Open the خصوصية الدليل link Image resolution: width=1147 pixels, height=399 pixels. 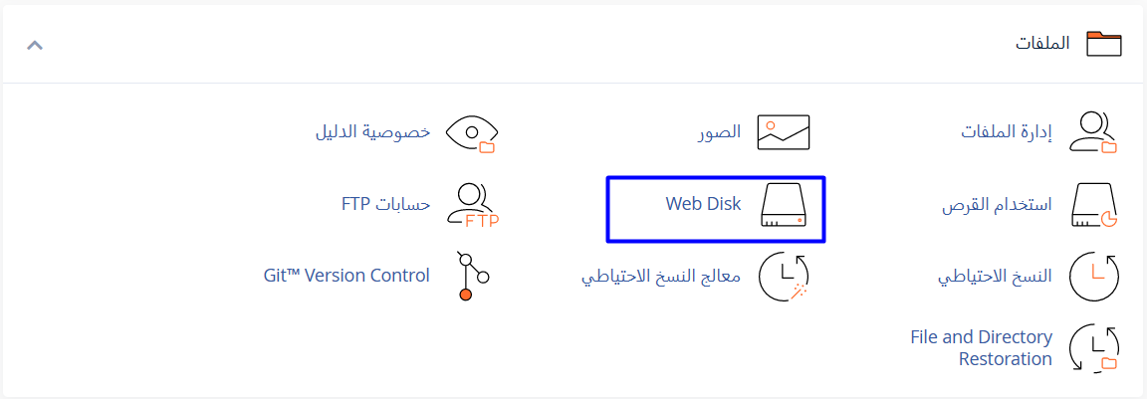[372, 131]
